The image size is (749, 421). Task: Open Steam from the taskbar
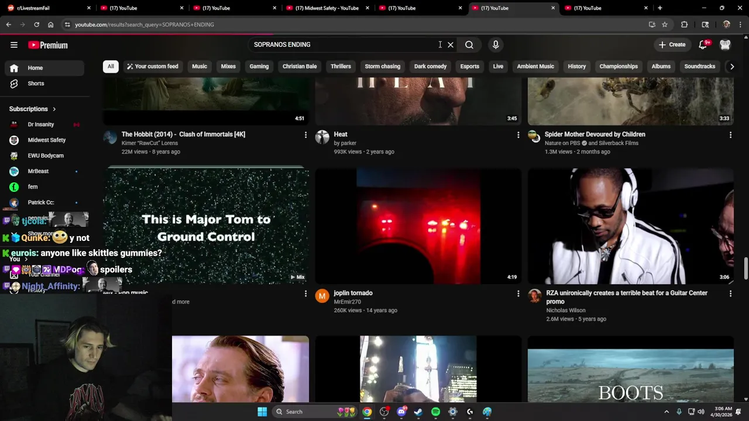pyautogui.click(x=418, y=412)
